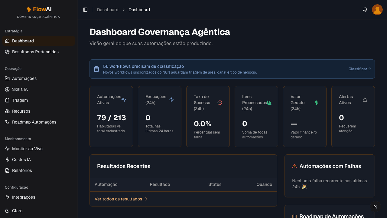Select the Resultado column header

pyautogui.click(x=160, y=184)
